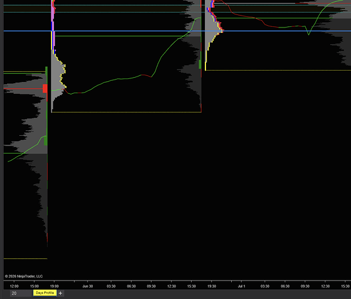This screenshot has height=299, width=351.
Task: Select the yellow dotted line at chart bottom left
Action: 26,258
